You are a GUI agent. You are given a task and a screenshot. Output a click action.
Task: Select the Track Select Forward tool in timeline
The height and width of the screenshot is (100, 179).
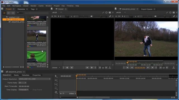56,80
